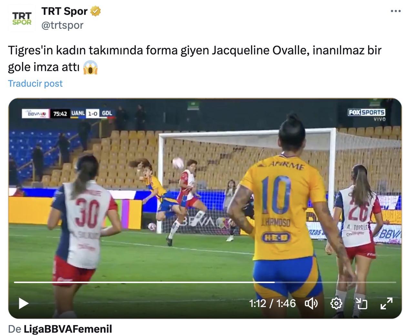The image size is (413, 336).
Task: Click the TRT Spor display name
Action: 65,11
